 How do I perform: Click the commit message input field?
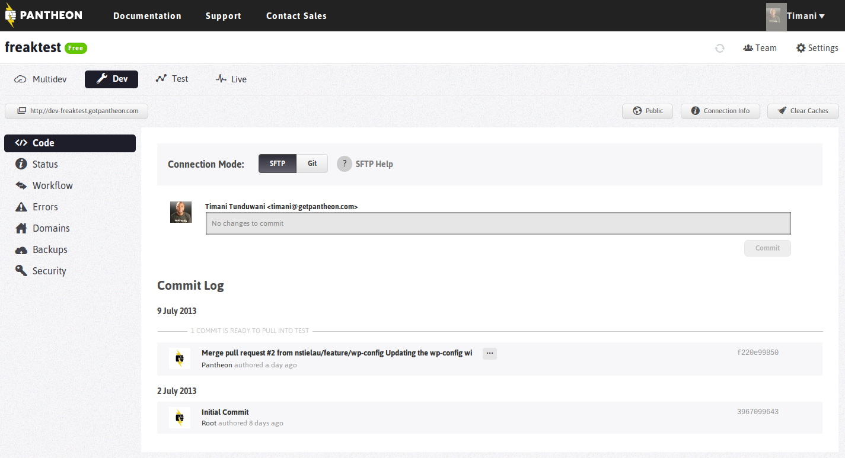[498, 223]
